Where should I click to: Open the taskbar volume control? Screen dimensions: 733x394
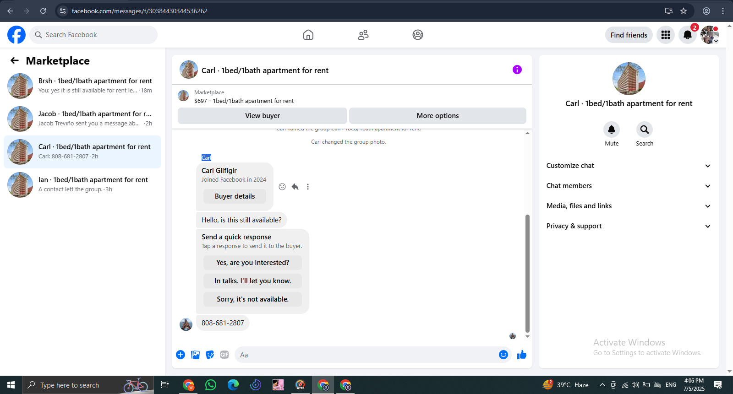tap(635, 385)
